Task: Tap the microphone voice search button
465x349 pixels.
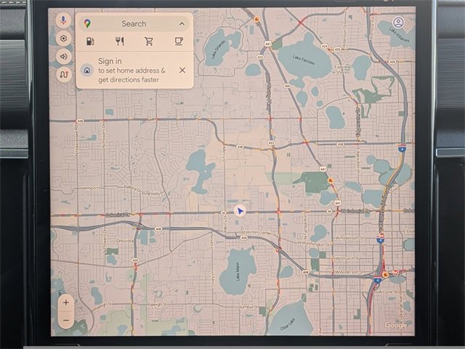Action: coord(65,20)
